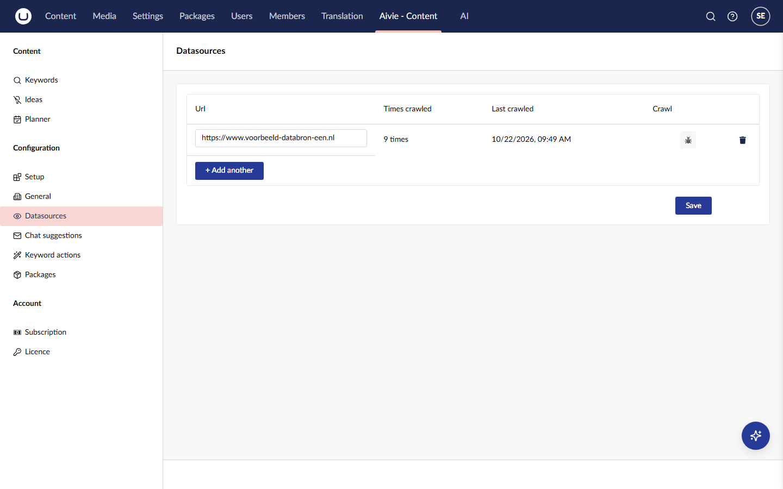
Task: Open Keyword actions page
Action: click(82, 255)
